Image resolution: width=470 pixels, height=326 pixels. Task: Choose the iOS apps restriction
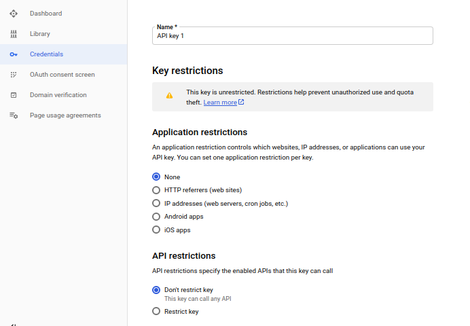[x=156, y=230]
